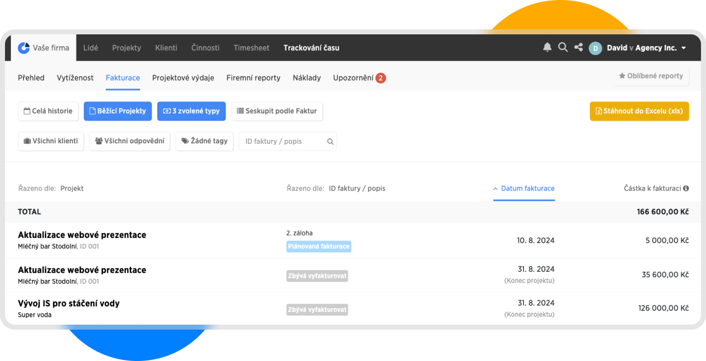The image size is (706, 361).
Task: Open search via magnifier icon in top bar
Action: [x=563, y=47]
